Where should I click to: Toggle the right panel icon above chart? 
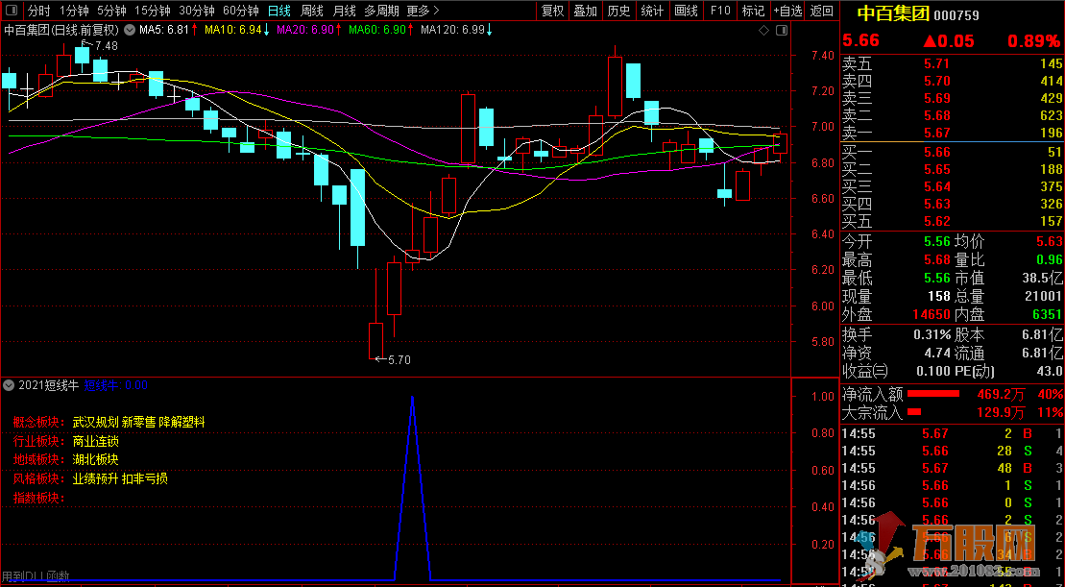[782, 31]
